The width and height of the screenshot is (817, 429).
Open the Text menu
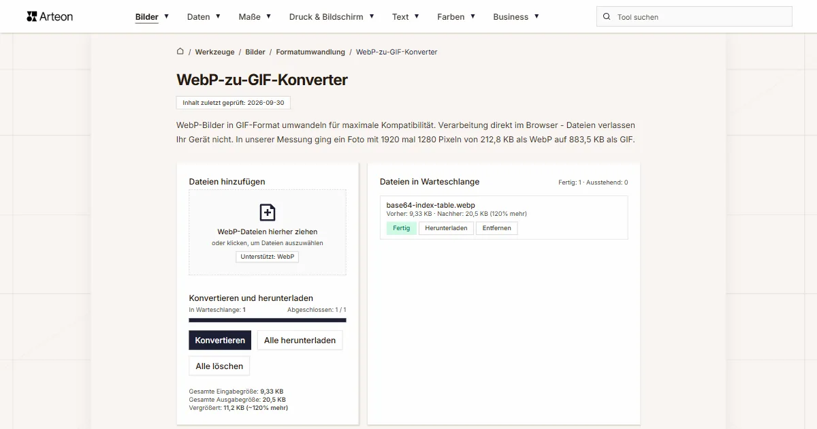coord(400,17)
